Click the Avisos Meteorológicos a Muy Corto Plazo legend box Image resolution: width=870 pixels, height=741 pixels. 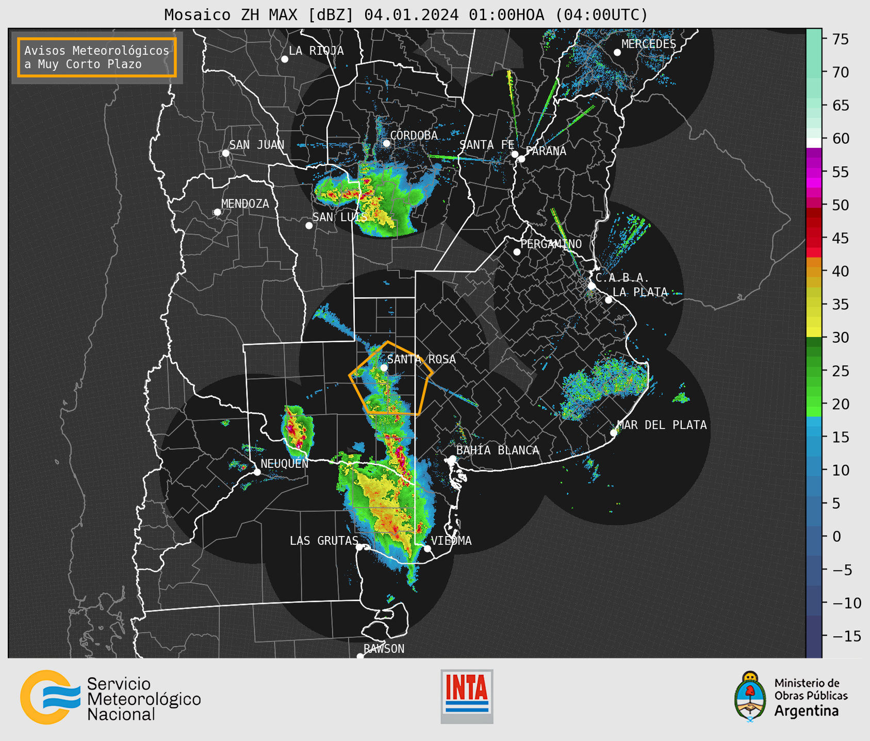[97, 57]
